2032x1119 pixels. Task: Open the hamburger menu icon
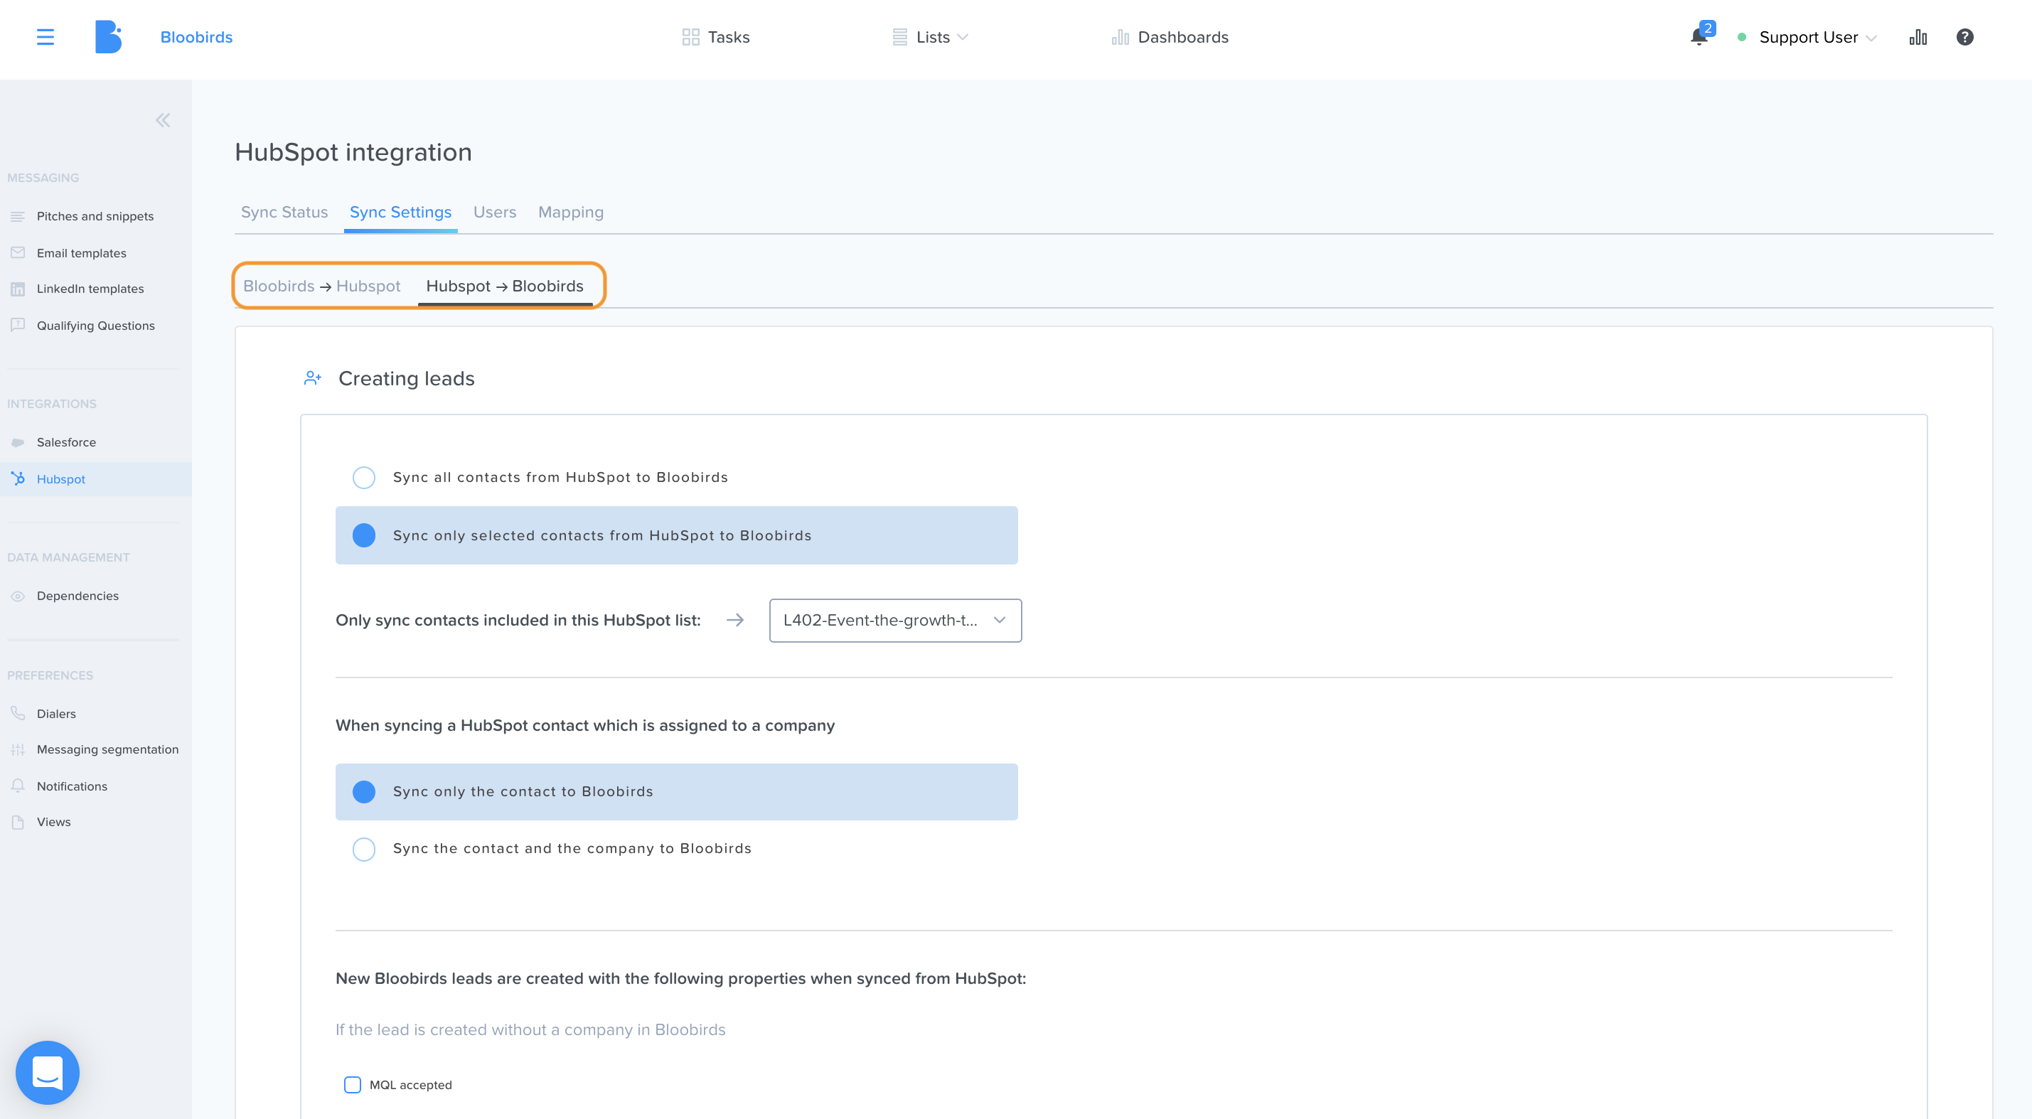point(45,37)
